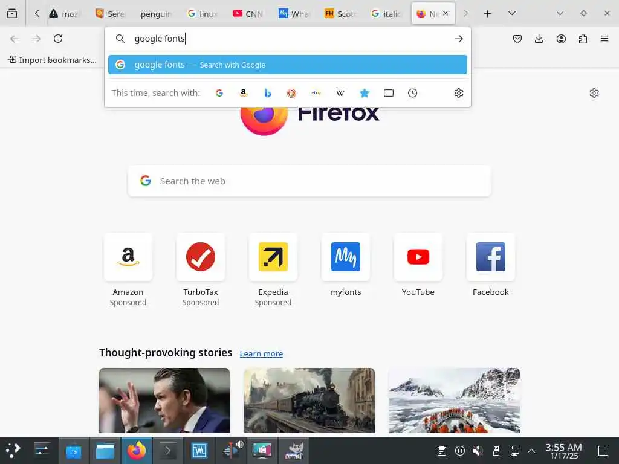Switch to the Wha myfonts tab
The height and width of the screenshot is (464, 619).
[294, 14]
